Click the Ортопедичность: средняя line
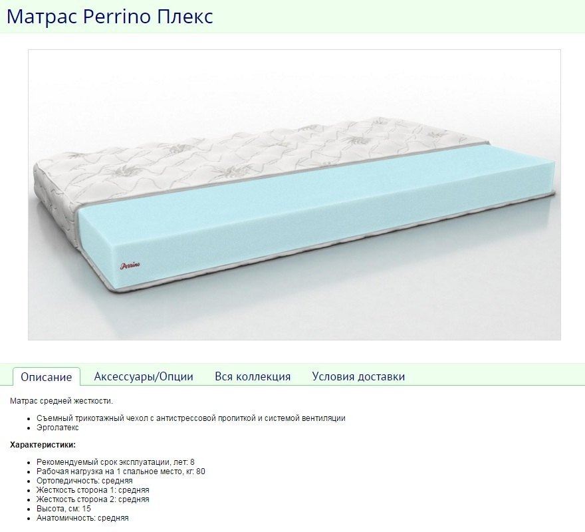This screenshot has height=532, width=585. tap(84, 481)
